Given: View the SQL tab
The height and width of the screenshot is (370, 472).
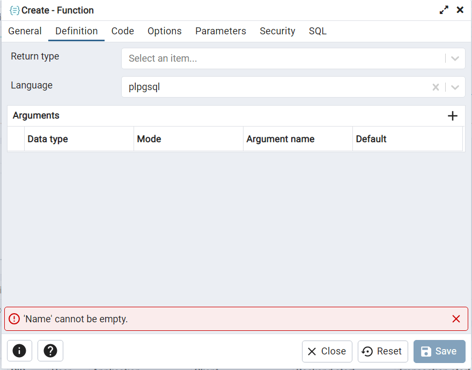Looking at the screenshot, I should (x=318, y=31).
